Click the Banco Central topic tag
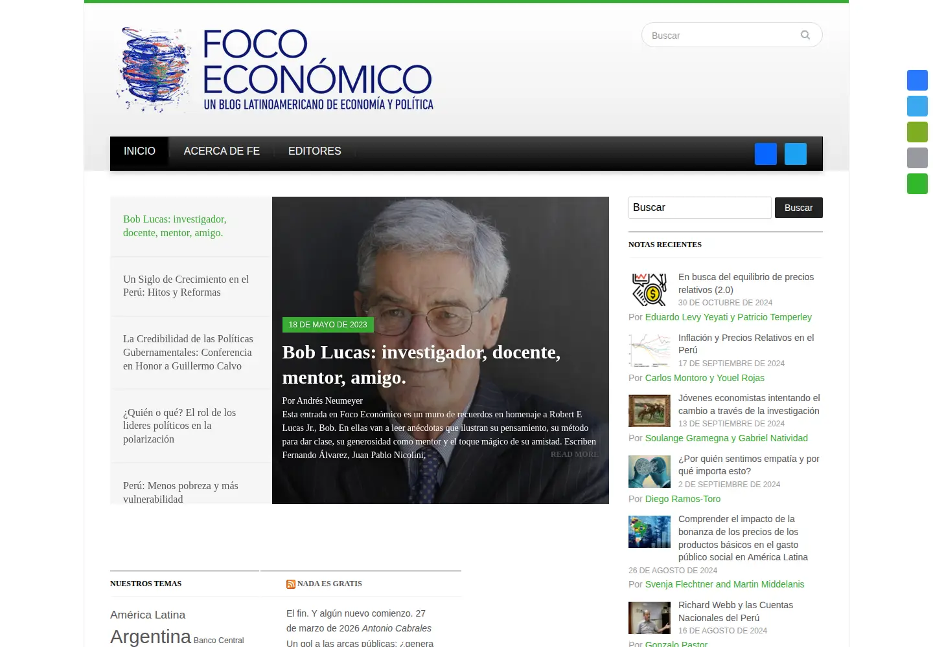Image resolution: width=933 pixels, height=647 pixels. coord(218,640)
